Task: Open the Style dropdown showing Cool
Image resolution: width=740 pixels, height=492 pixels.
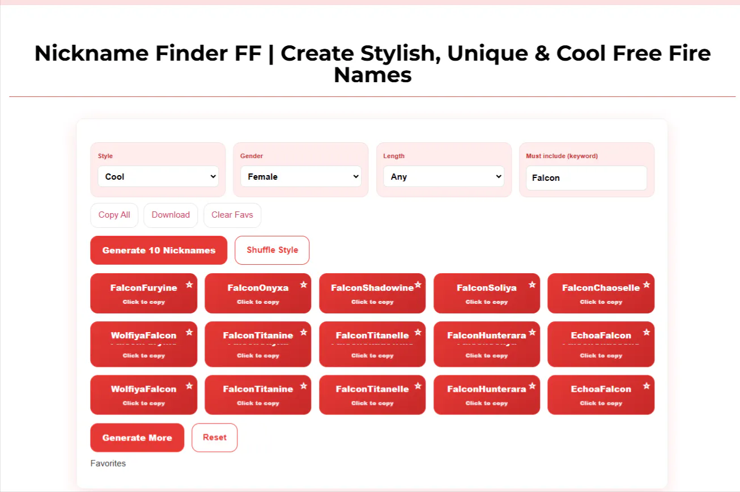Action: point(158,176)
